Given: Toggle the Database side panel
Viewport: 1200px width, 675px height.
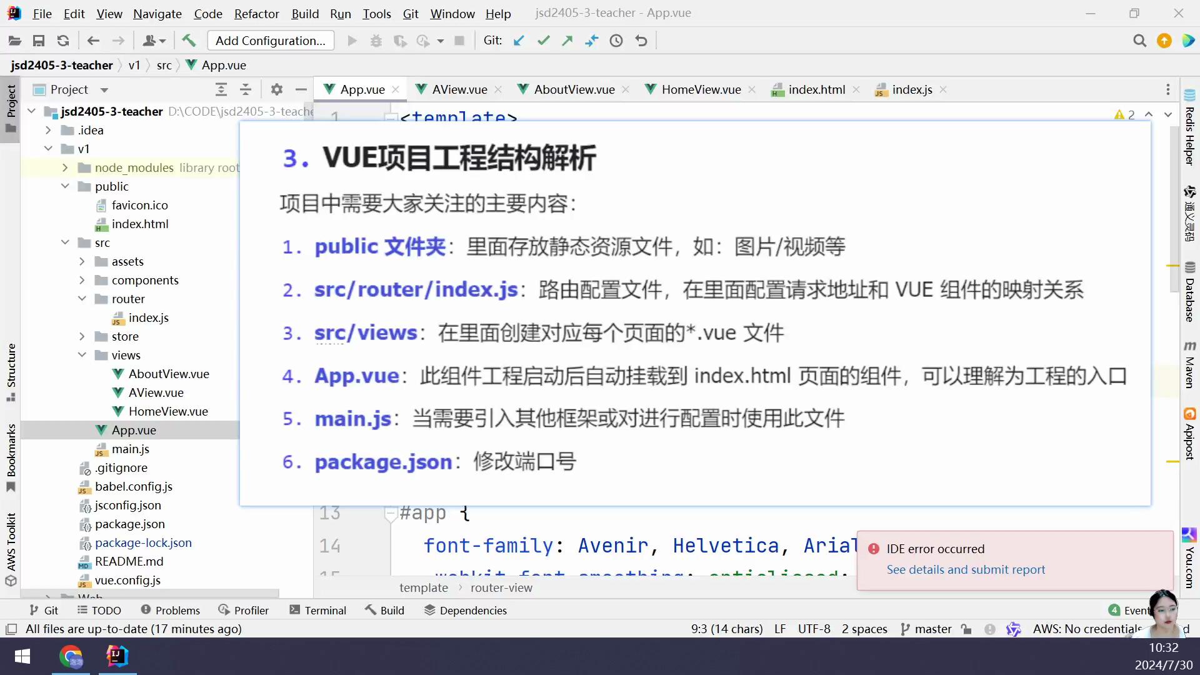Looking at the screenshot, I should [x=1189, y=292].
